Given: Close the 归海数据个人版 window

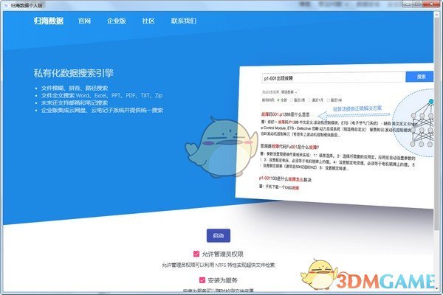Looking at the screenshot, I should coord(431,4).
